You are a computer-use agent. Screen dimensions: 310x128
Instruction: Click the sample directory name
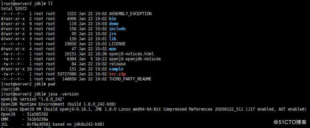tap(116, 69)
